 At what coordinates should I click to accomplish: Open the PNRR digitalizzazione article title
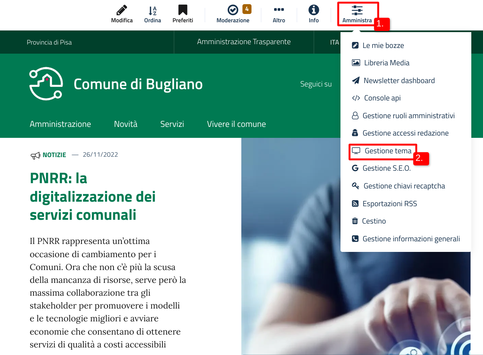pyautogui.click(x=93, y=196)
